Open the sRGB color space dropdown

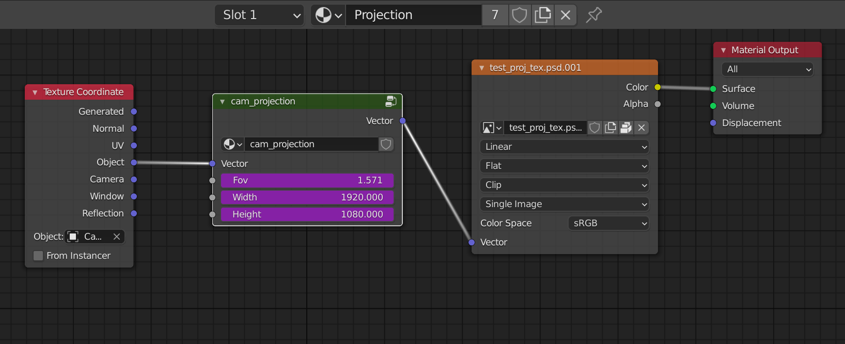click(x=608, y=223)
